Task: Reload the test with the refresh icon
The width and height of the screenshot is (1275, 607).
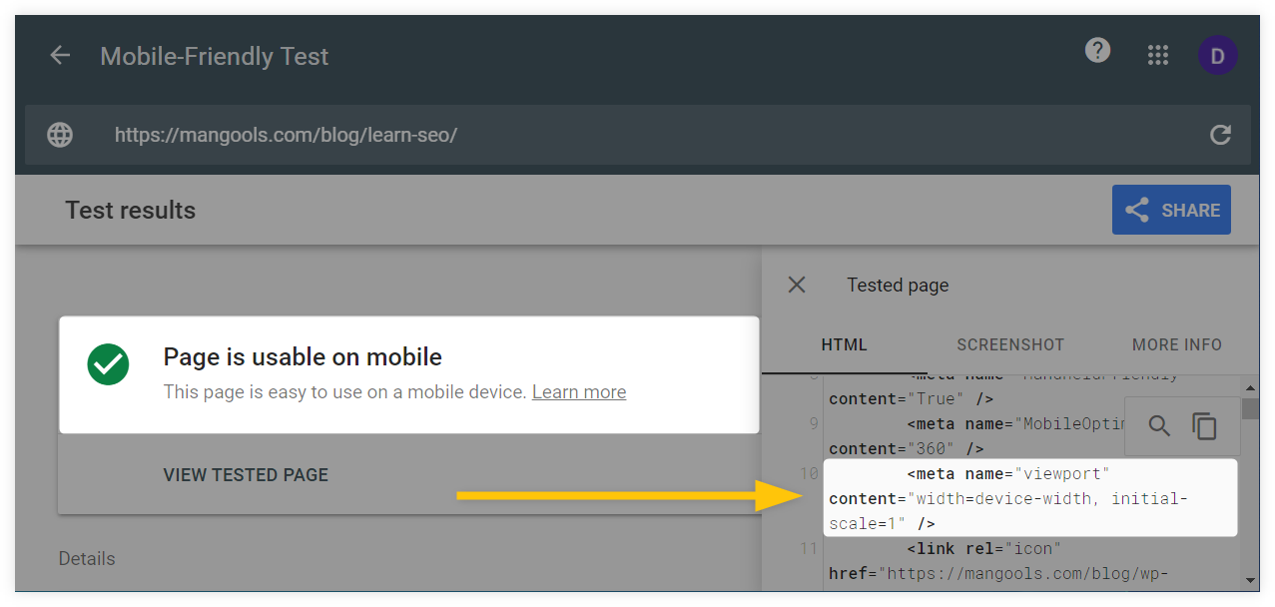Action: click(x=1220, y=134)
